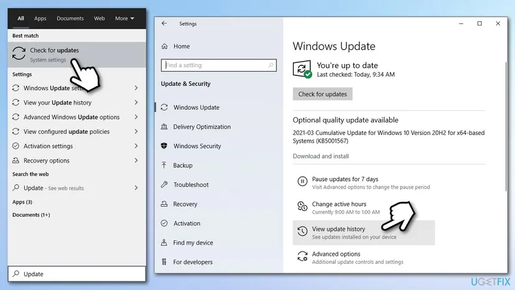
Task: Click the Backup arrow icon in sidebar
Action: coord(164,165)
